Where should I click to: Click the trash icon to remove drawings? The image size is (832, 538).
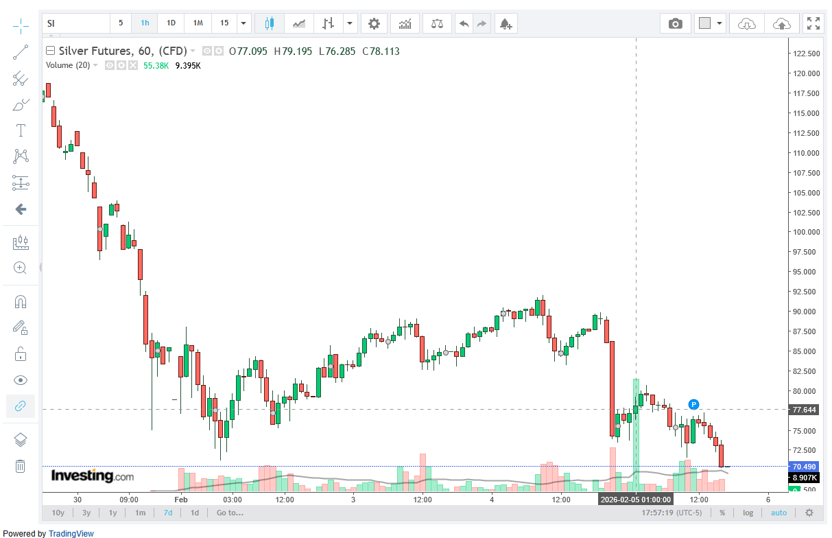tap(21, 466)
